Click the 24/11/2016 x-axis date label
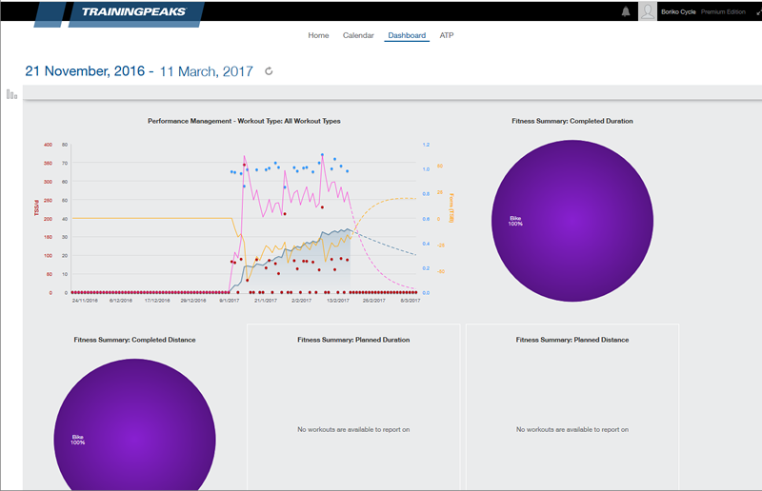This screenshot has width=762, height=491. pos(85,301)
